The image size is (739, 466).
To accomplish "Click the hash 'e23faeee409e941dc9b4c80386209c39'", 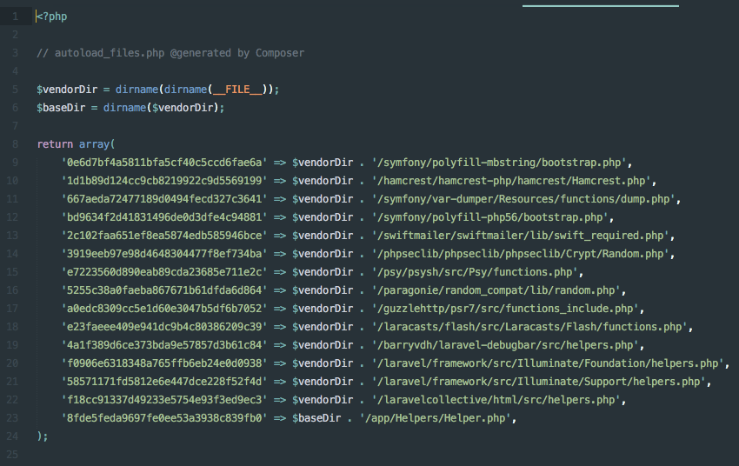I will tap(164, 327).
